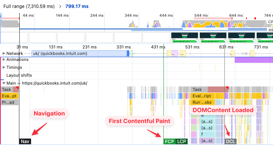273x145 pixels.
Task: Select the uk/ (quickbooks.intuit.com) network request
Action: 80,53
